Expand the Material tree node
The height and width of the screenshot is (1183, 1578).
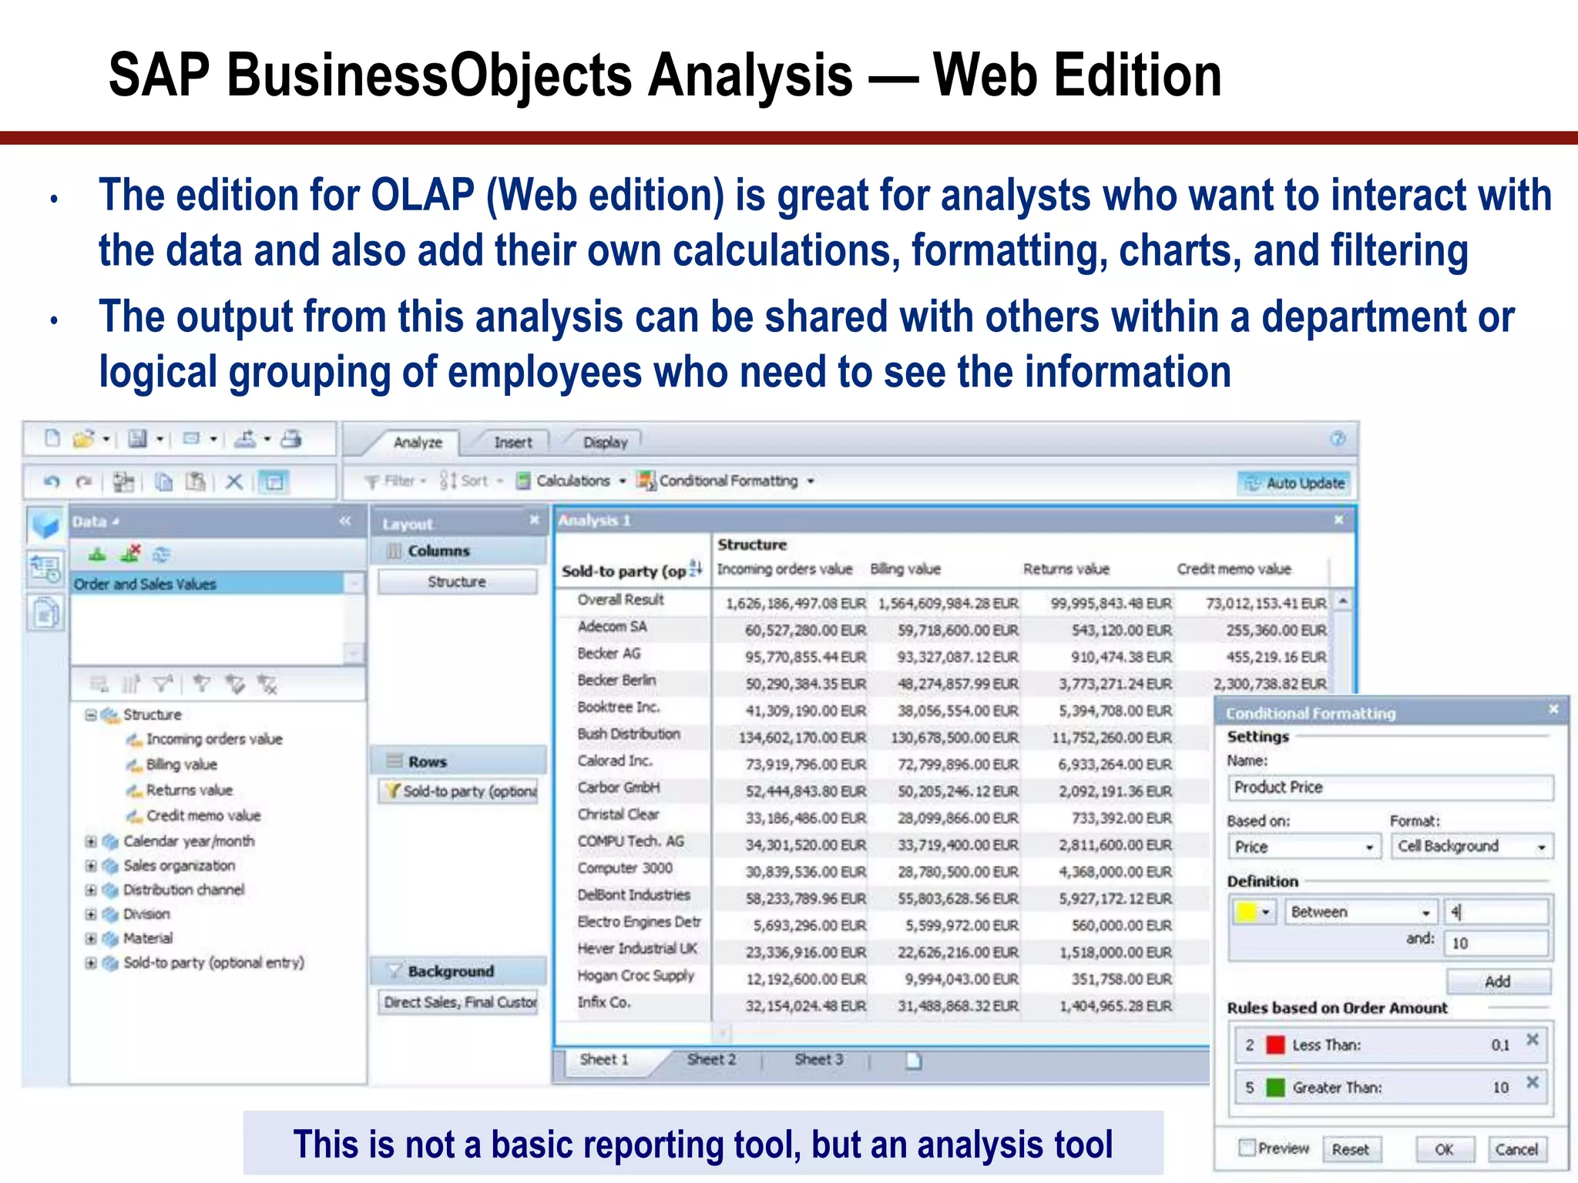coord(91,938)
